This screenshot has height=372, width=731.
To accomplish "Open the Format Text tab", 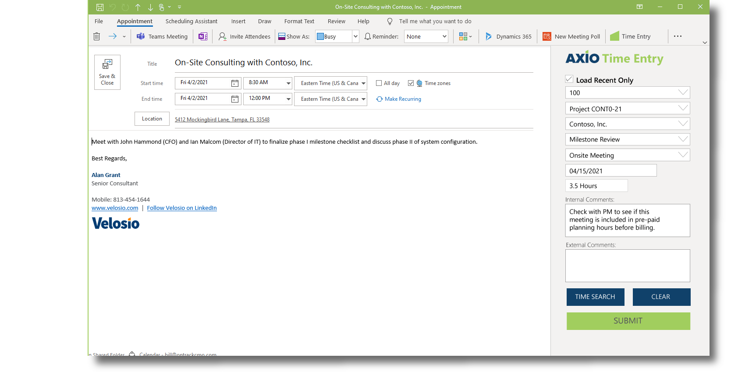I will (x=299, y=21).
